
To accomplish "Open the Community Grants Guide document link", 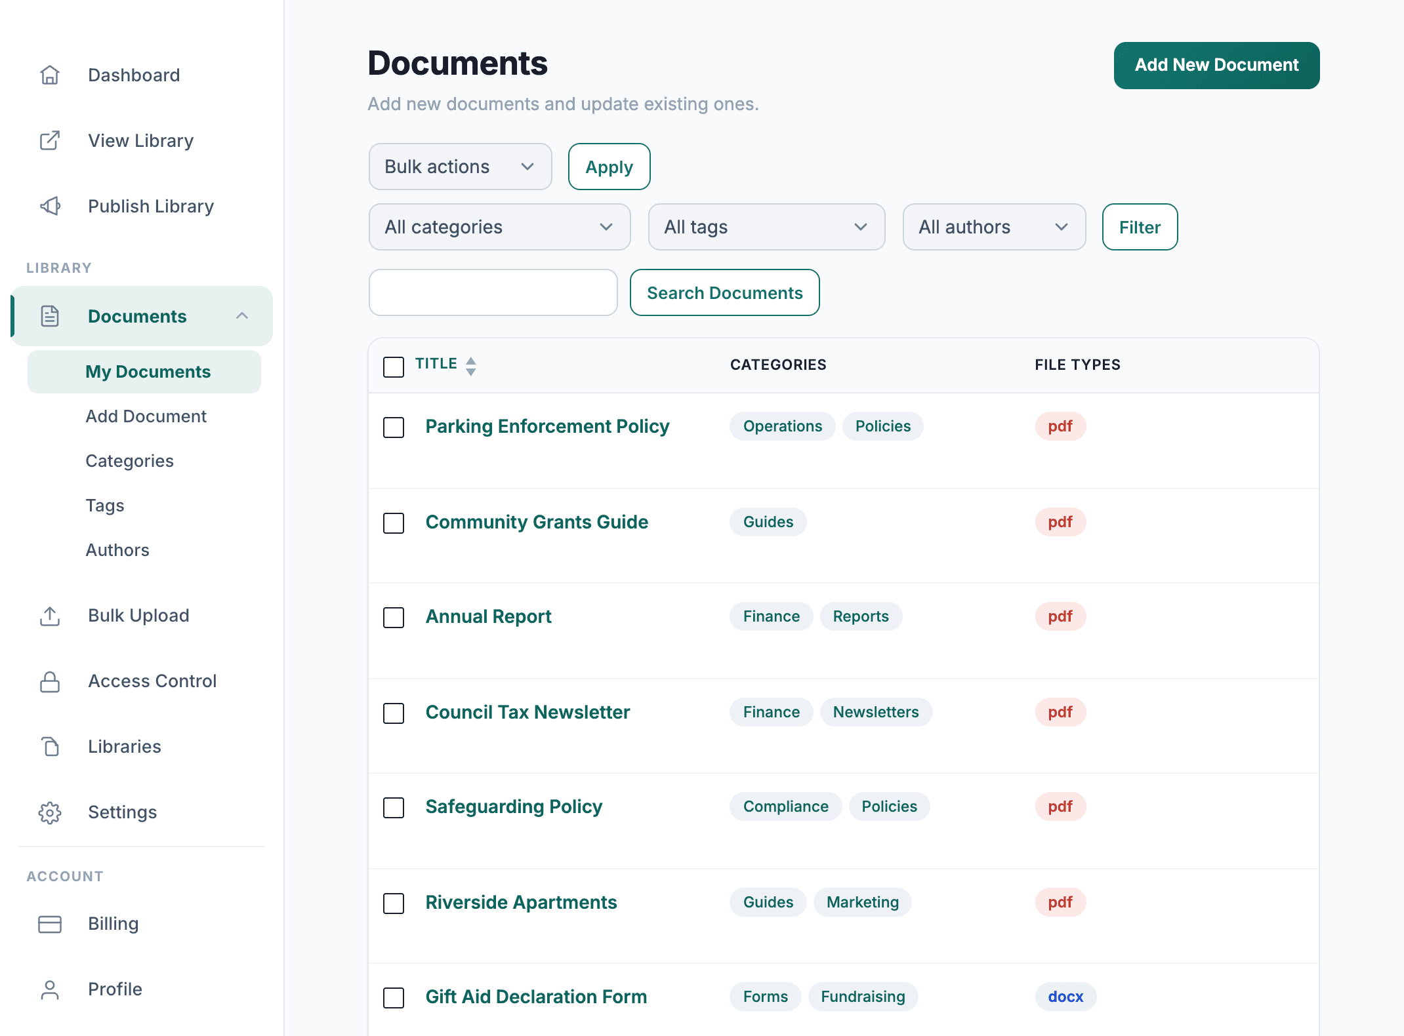I will tap(537, 522).
